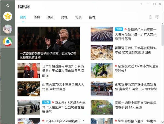Open the 财经 tab

click(65, 17)
